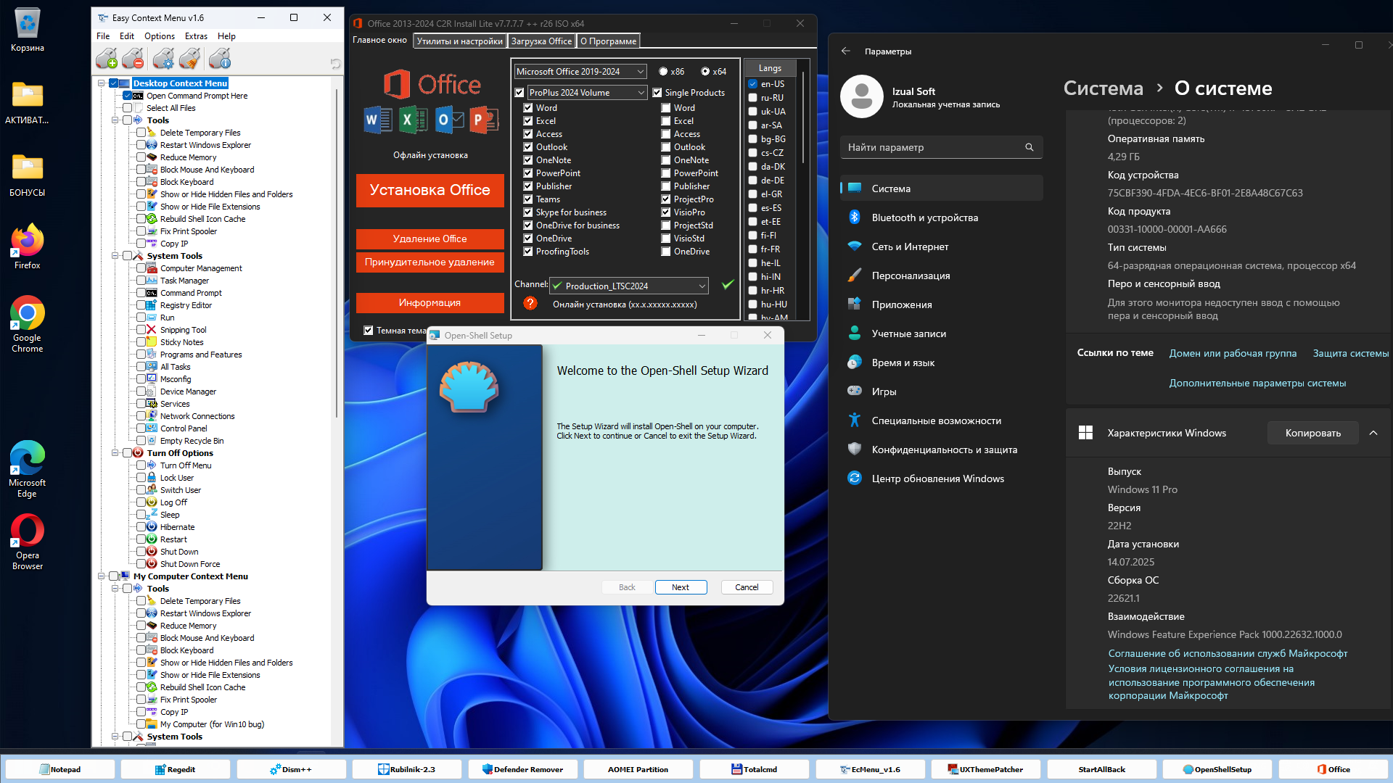Click the context menu cleaner broom icon
Screen dimensions: 1393x783
point(190,58)
